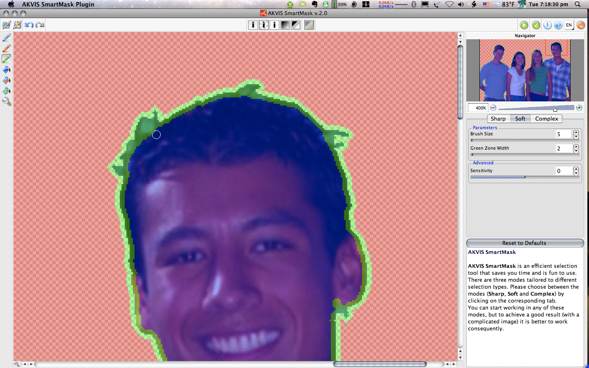The height and width of the screenshot is (368, 589).
Task: Switch to the Complex mode tab
Action: click(x=546, y=119)
